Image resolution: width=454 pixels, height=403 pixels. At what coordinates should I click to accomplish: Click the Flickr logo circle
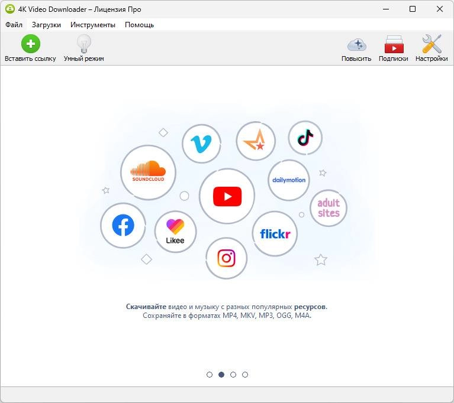pyautogui.click(x=275, y=233)
